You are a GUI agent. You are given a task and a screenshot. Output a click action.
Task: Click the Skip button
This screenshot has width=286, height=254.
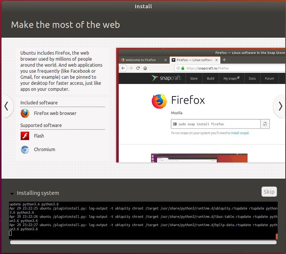coord(269,192)
